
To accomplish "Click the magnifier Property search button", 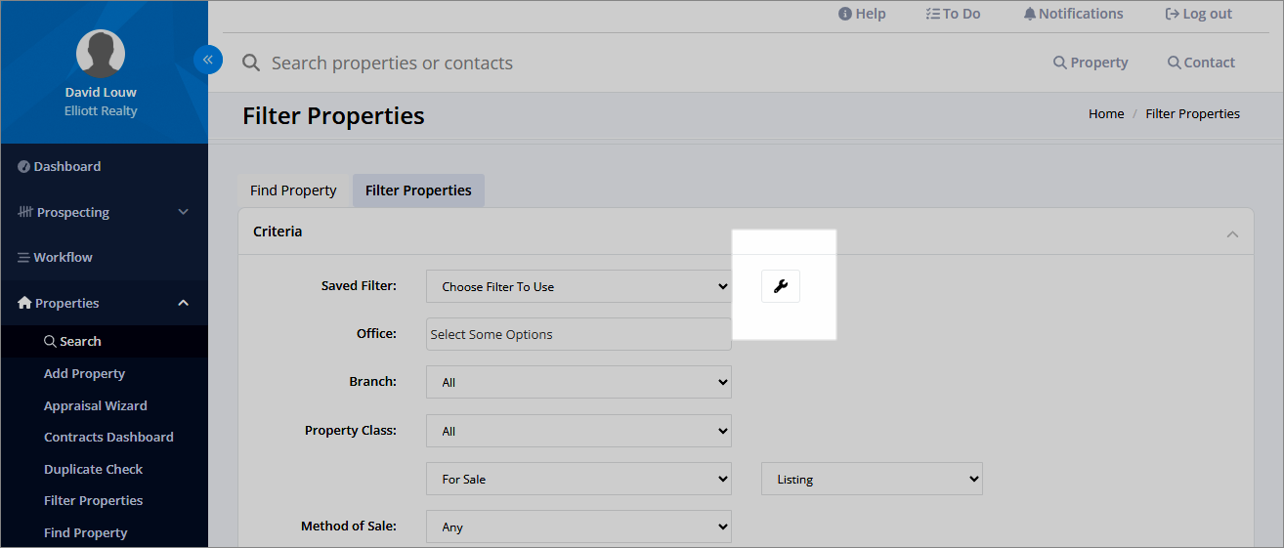I will click(1091, 63).
